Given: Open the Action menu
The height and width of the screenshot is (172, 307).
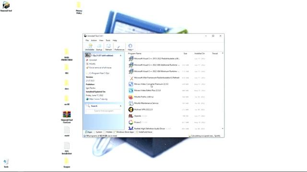Looking at the screenshot, I should point(94,40).
